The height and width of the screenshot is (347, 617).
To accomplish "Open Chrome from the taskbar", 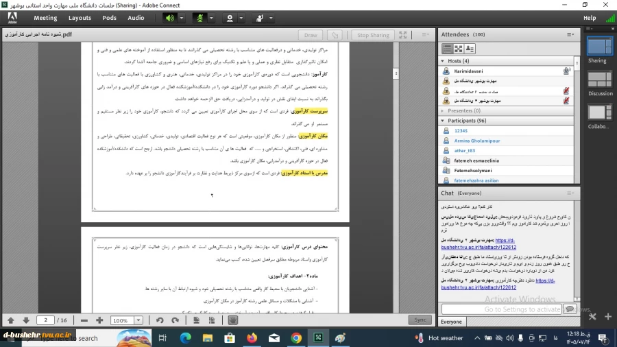I will point(296,338).
